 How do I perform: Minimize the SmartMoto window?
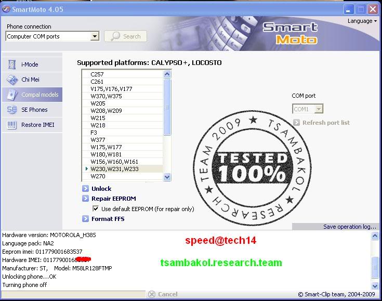(x=349, y=9)
